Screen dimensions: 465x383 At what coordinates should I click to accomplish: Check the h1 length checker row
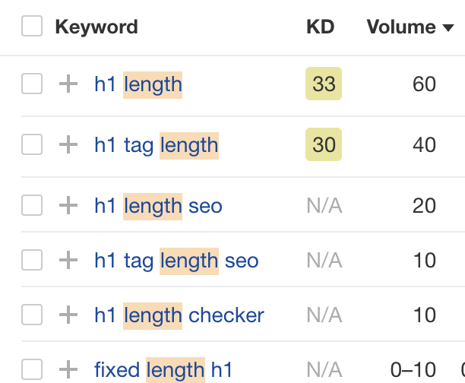pos(32,315)
